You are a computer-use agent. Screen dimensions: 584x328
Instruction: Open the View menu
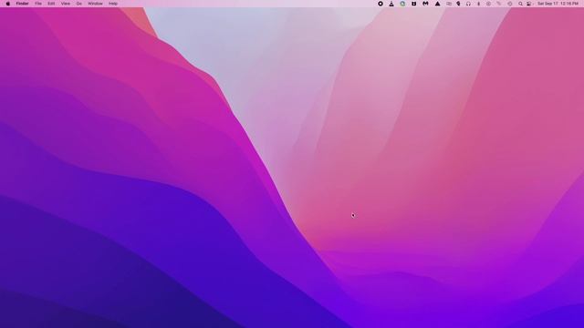coord(66,4)
